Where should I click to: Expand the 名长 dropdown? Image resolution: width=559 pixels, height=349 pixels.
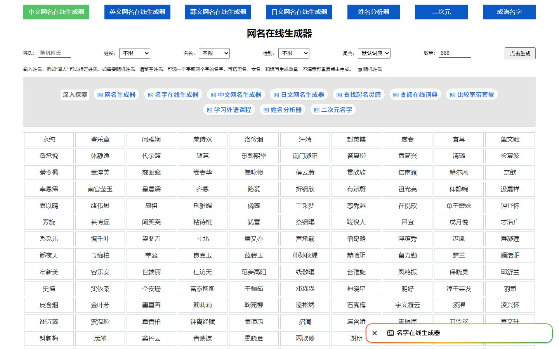click(x=214, y=53)
